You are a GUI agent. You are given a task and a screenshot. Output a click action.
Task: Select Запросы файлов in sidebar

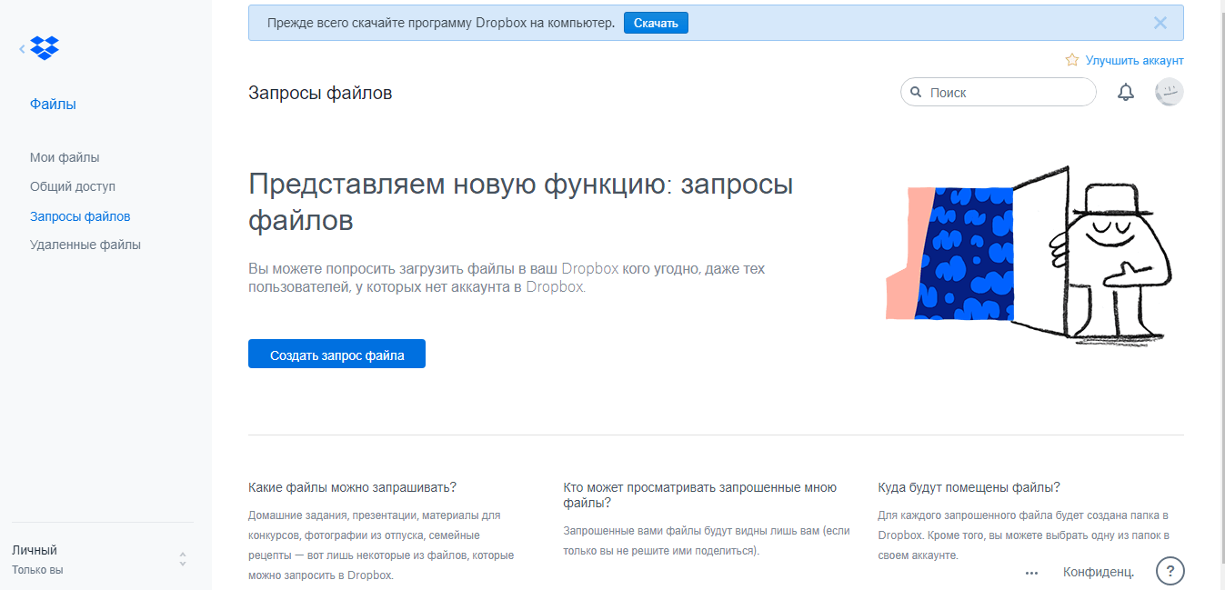(x=80, y=216)
